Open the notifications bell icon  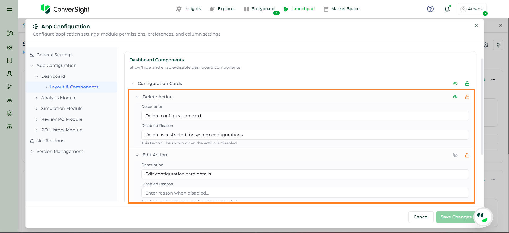447,9
